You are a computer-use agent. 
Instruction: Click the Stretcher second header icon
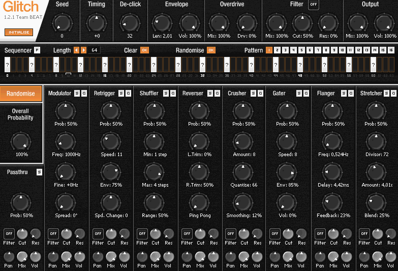tap(393, 94)
